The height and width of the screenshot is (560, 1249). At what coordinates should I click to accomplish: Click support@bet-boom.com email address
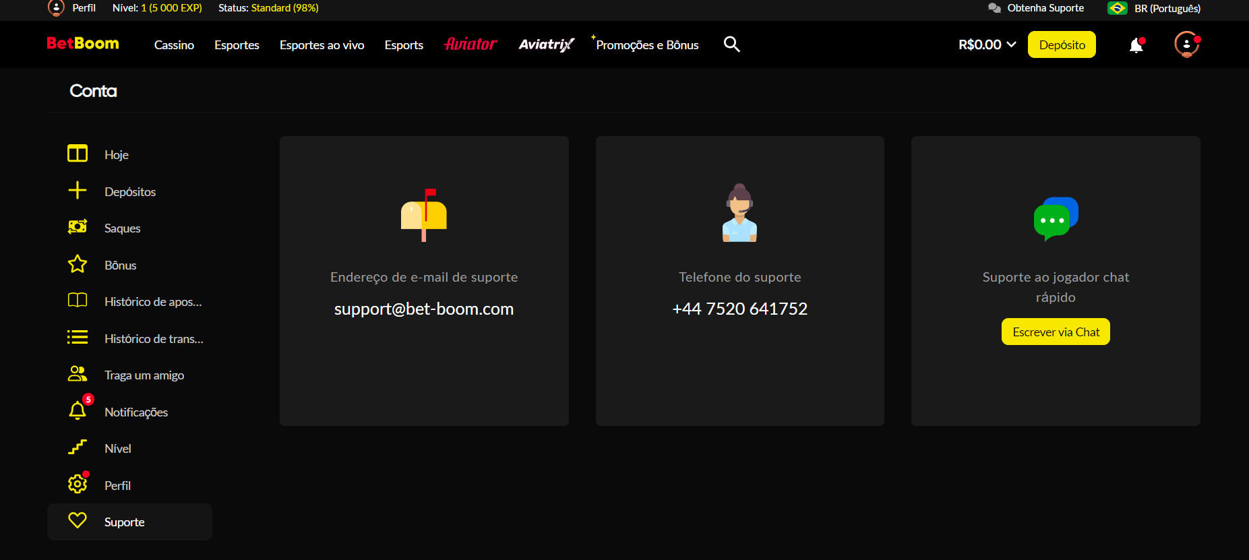pyautogui.click(x=424, y=309)
